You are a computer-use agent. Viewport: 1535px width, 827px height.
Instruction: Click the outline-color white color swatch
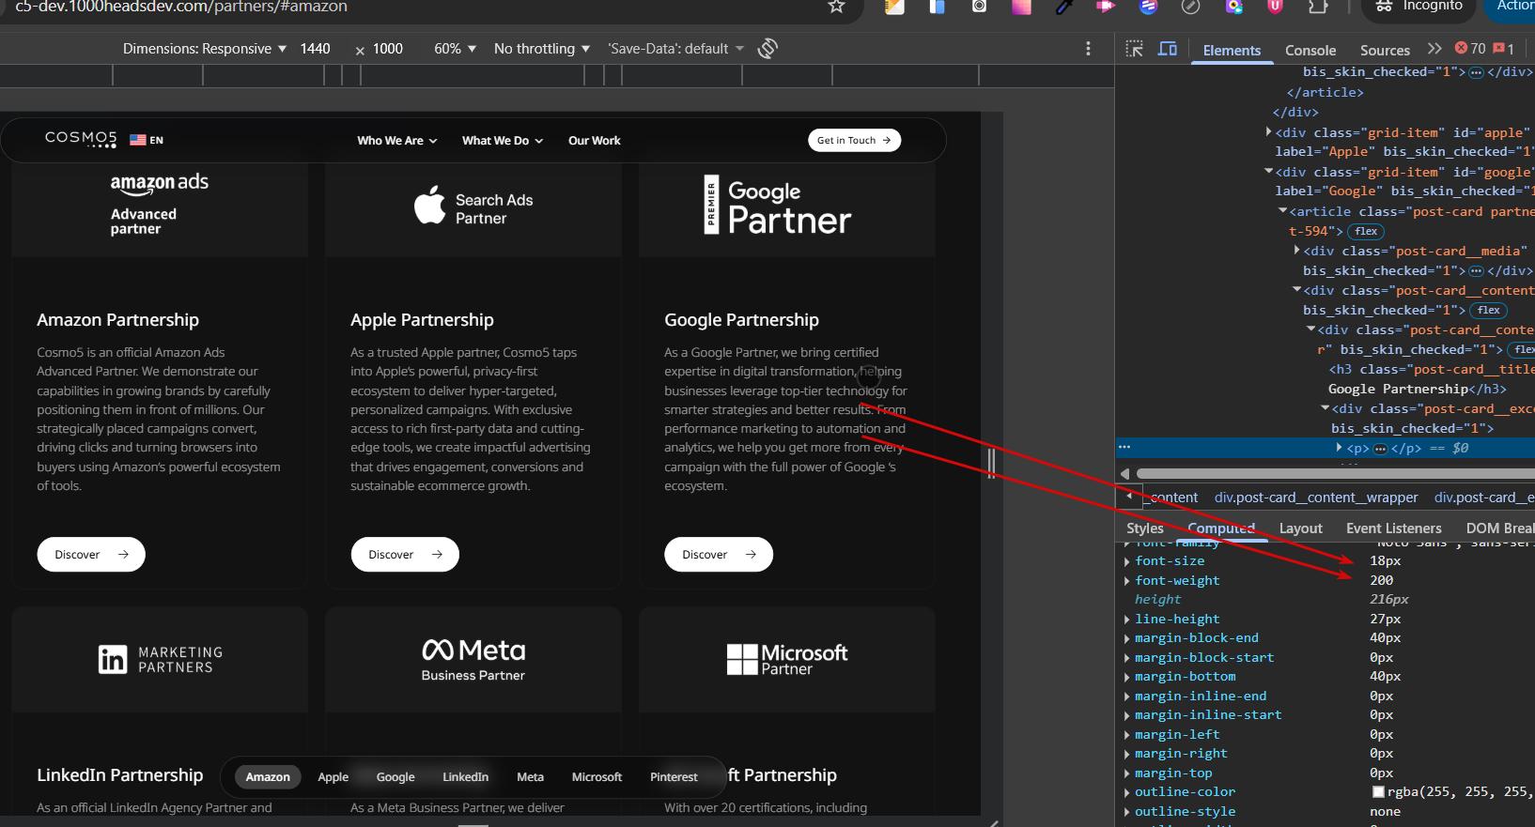tap(1378, 792)
